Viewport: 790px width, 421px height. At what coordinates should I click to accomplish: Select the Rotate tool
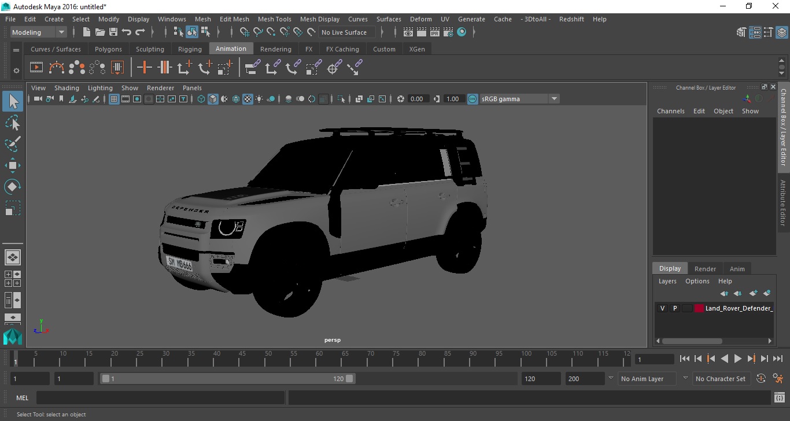click(x=13, y=187)
